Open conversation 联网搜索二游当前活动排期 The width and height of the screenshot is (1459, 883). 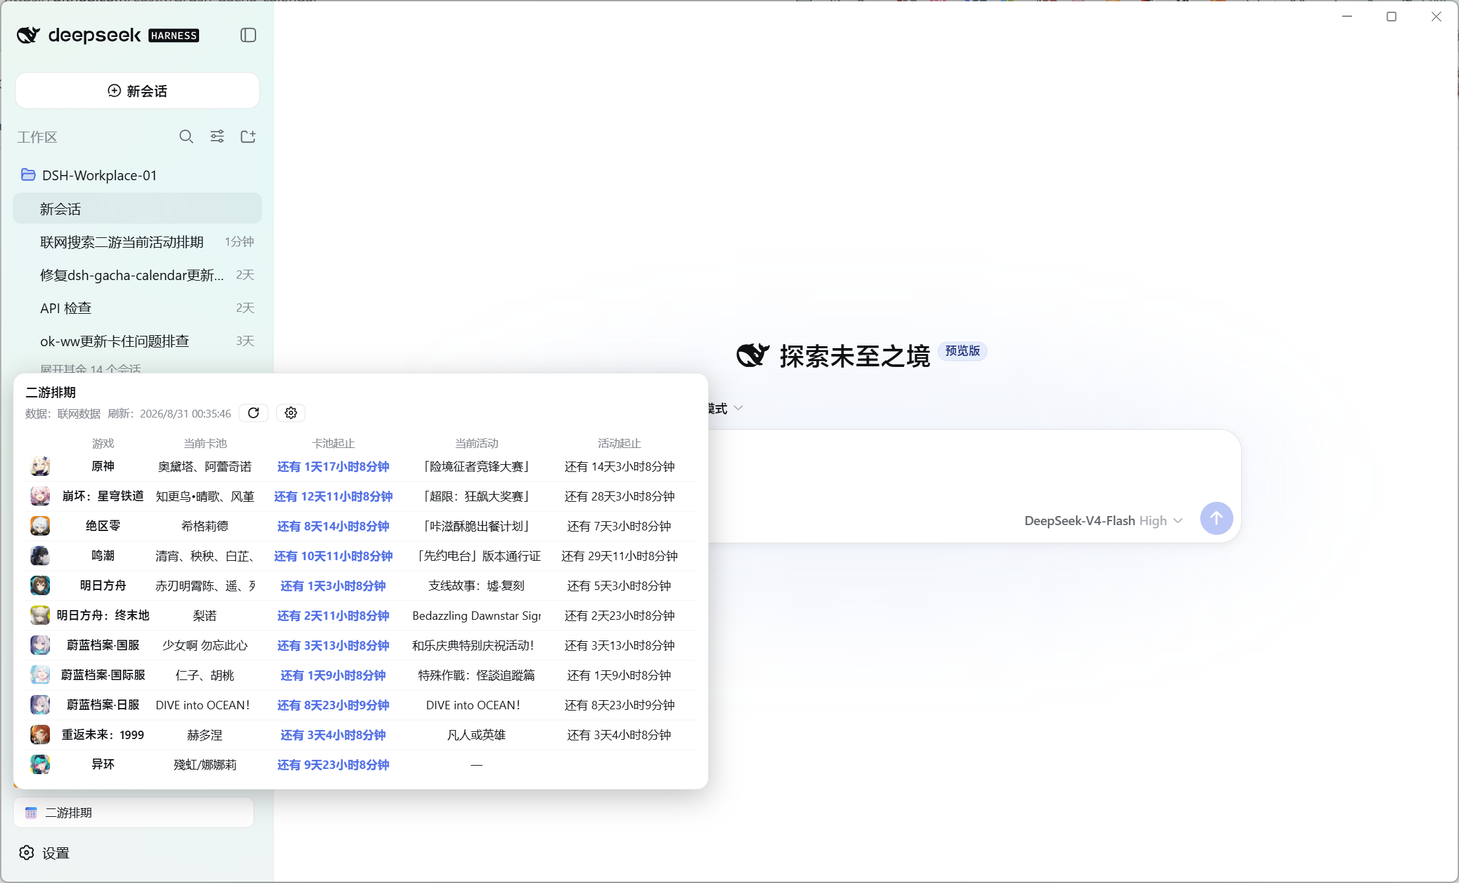coord(137,242)
